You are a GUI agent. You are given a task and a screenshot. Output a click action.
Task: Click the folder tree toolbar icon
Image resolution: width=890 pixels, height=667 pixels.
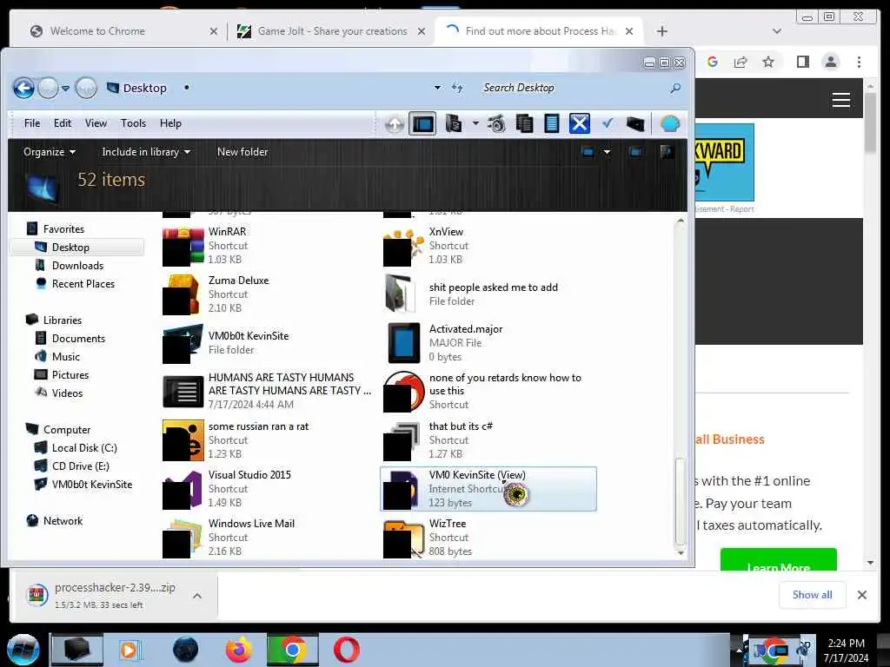point(454,123)
